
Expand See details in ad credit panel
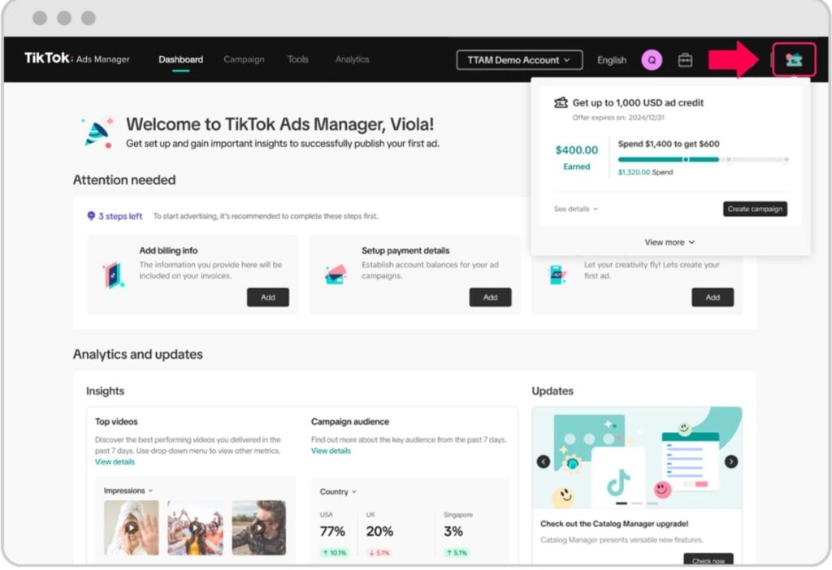576,209
